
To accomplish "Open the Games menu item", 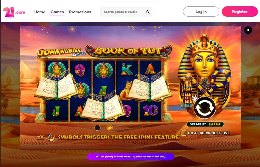I will point(57,12).
